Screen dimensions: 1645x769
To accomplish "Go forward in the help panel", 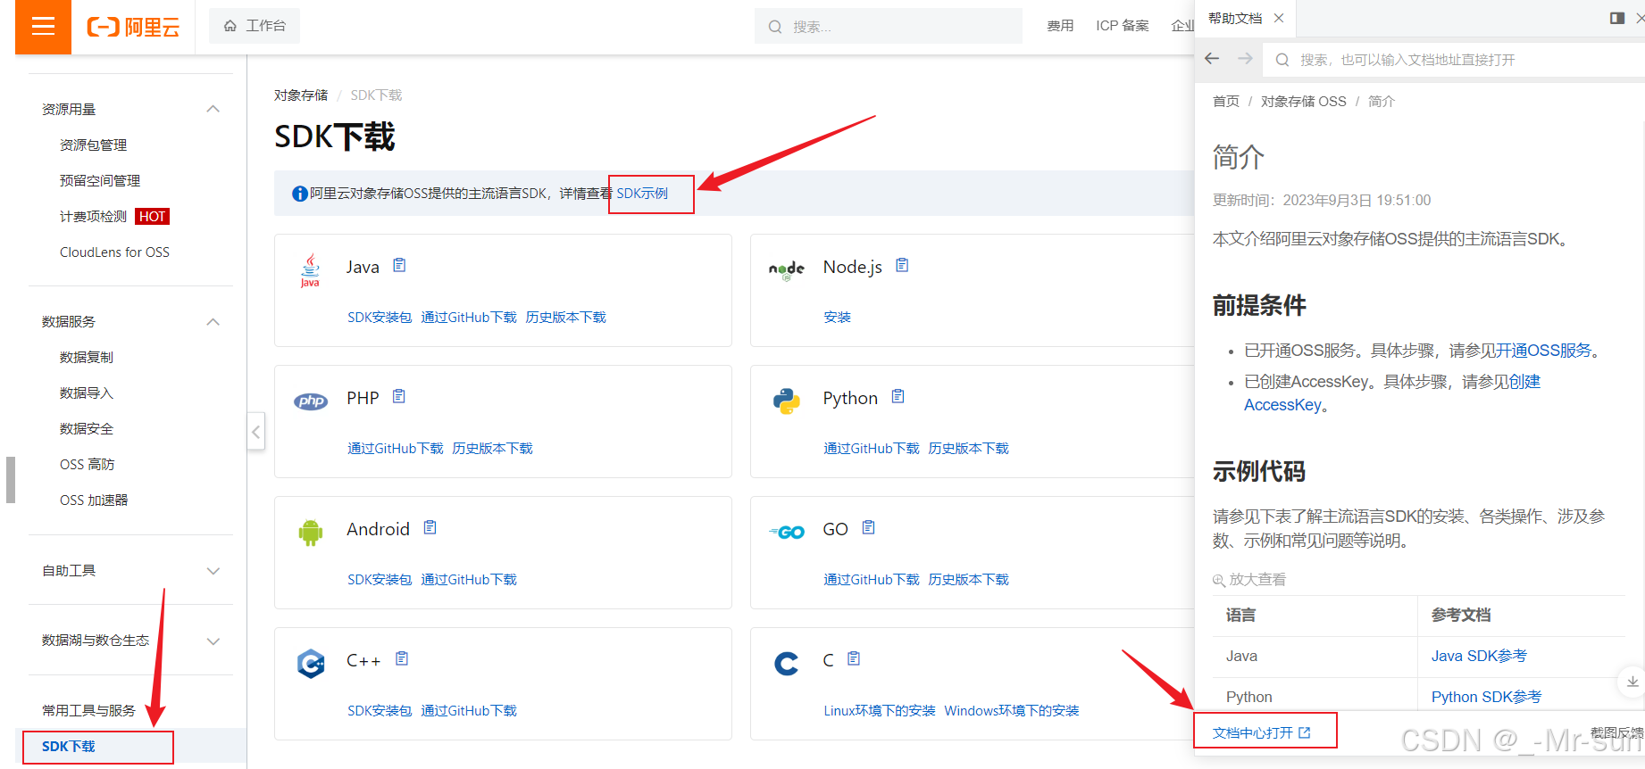I will coord(1245,59).
